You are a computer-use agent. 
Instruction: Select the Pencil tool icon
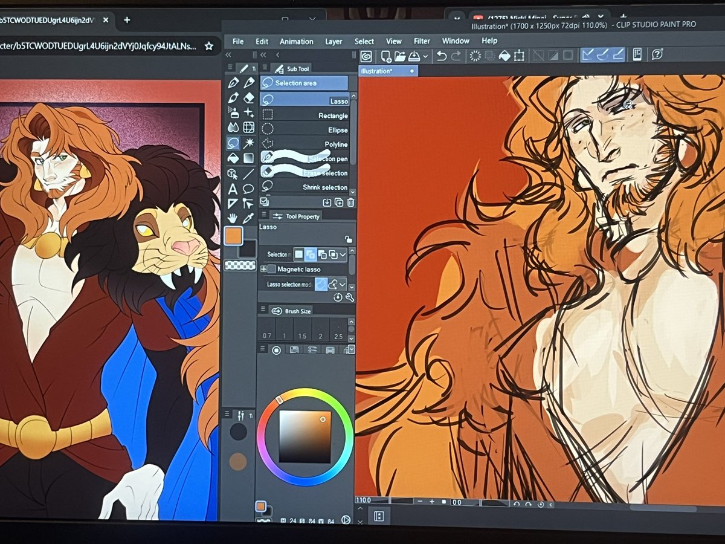[x=249, y=83]
